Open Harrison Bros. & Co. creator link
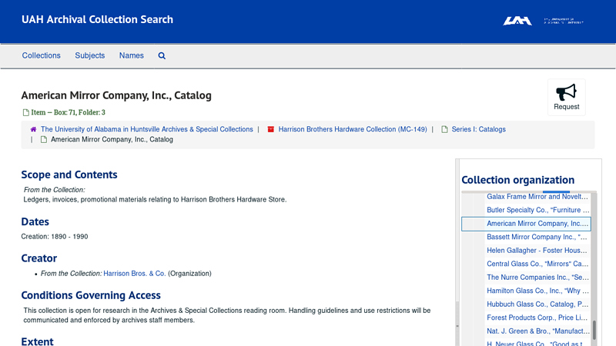The width and height of the screenshot is (616, 346). pyautogui.click(x=134, y=274)
